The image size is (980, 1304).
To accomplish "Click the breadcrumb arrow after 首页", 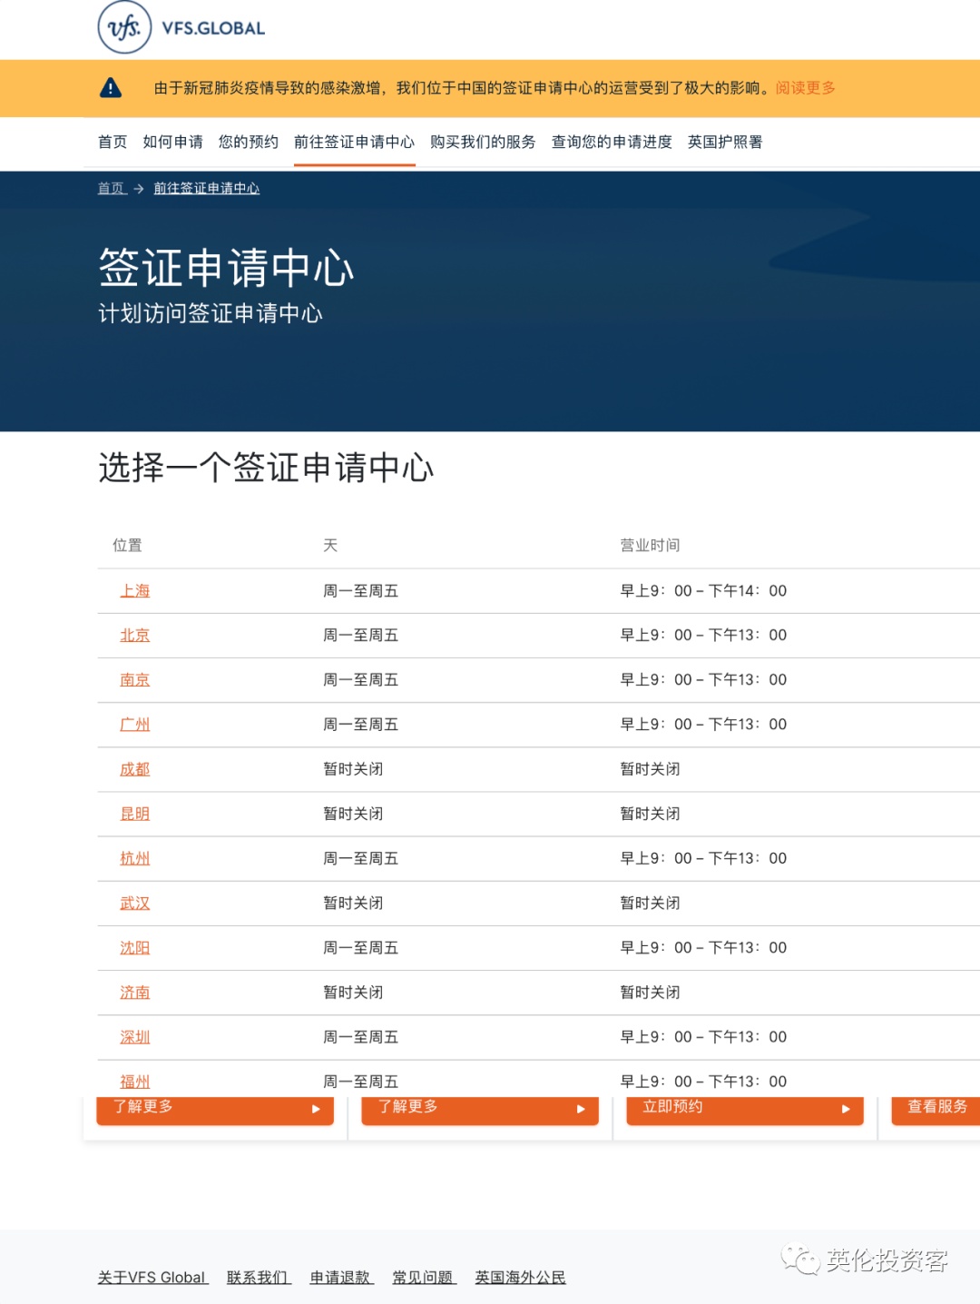I will point(138,189).
